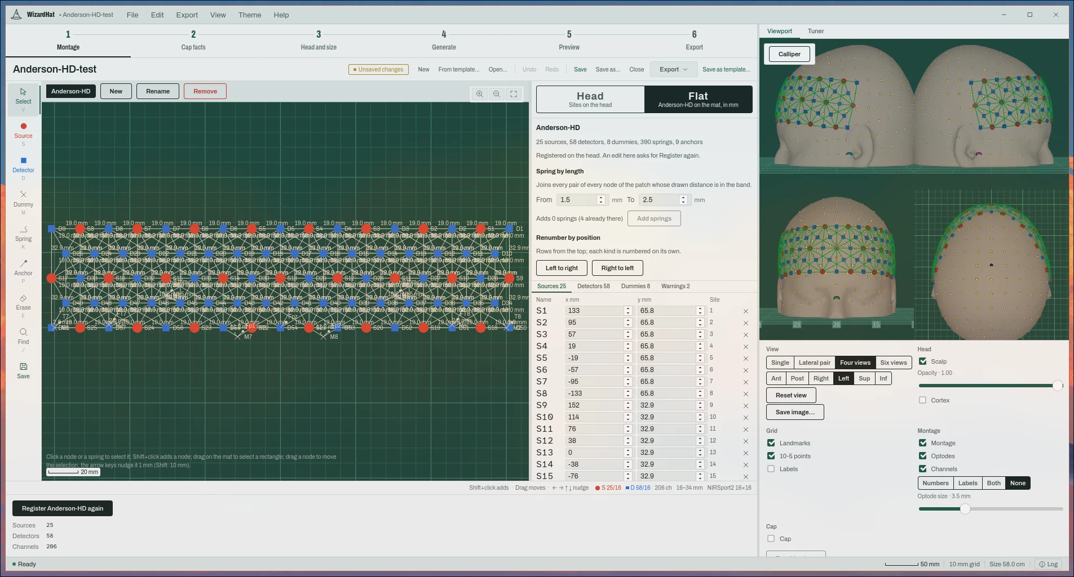The height and width of the screenshot is (577, 1074).
Task: Open the Theme menu
Action: click(x=250, y=15)
